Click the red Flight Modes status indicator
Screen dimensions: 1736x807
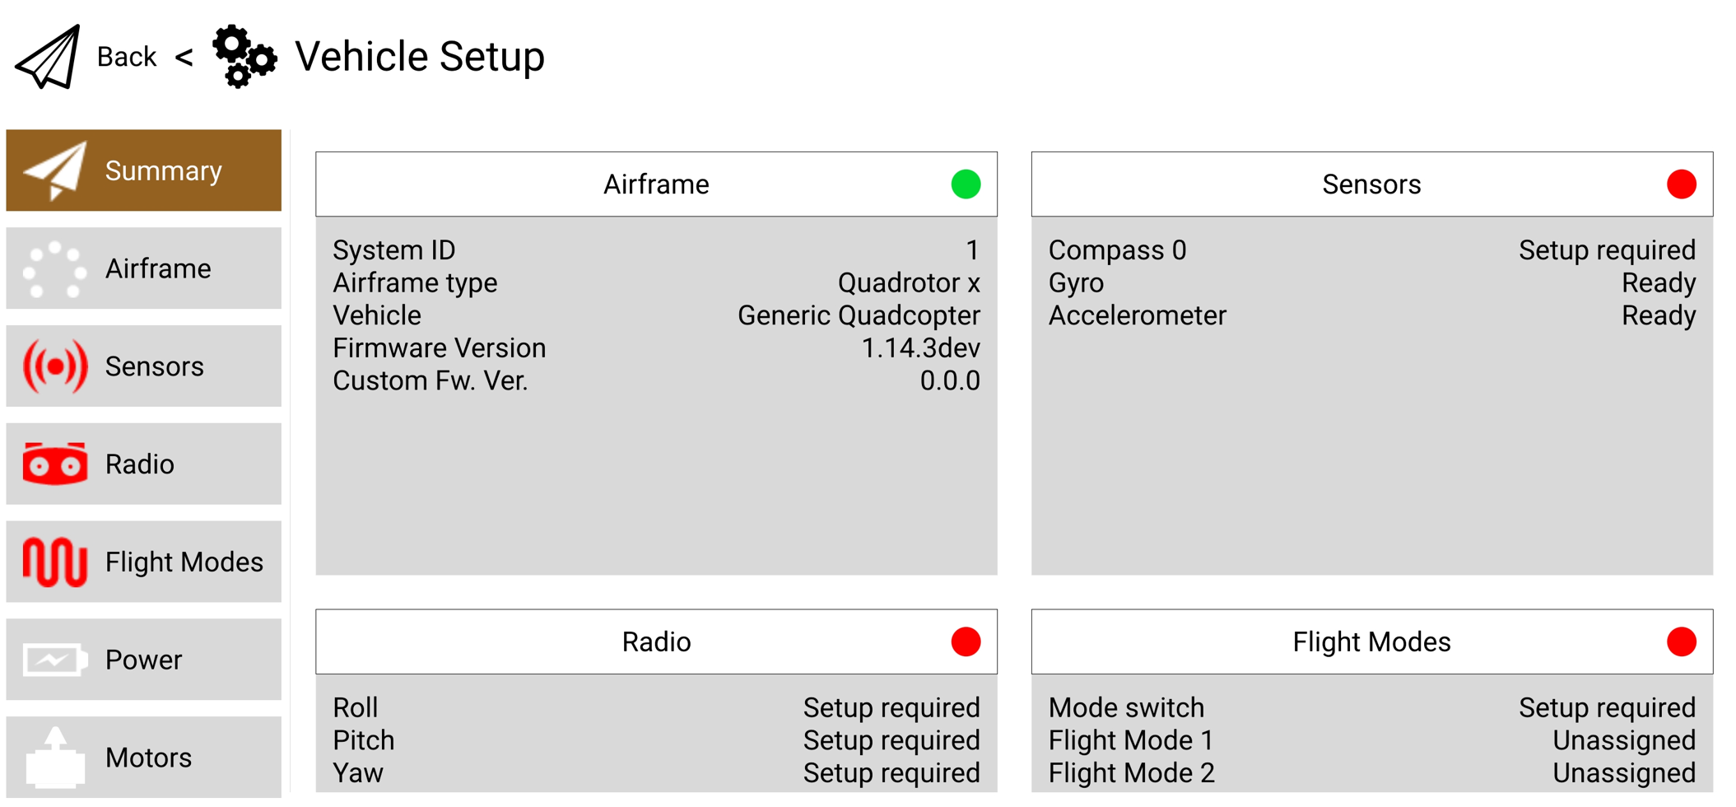tap(1681, 641)
